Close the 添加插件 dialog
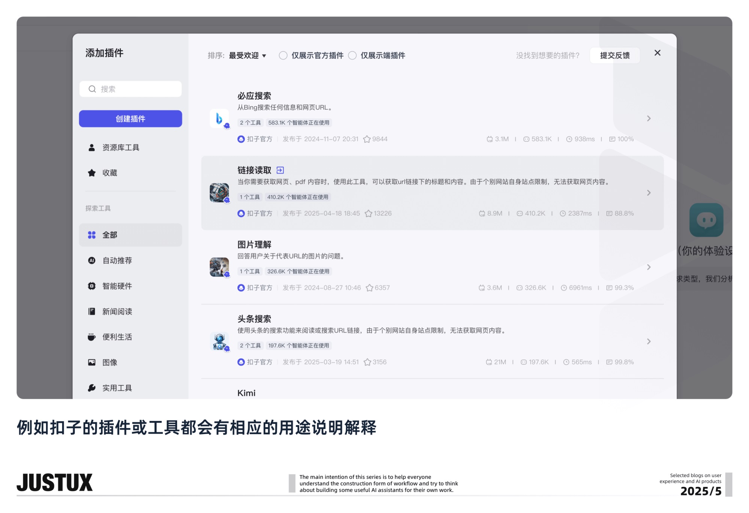Image resolution: width=749 pixels, height=513 pixels. point(657,53)
